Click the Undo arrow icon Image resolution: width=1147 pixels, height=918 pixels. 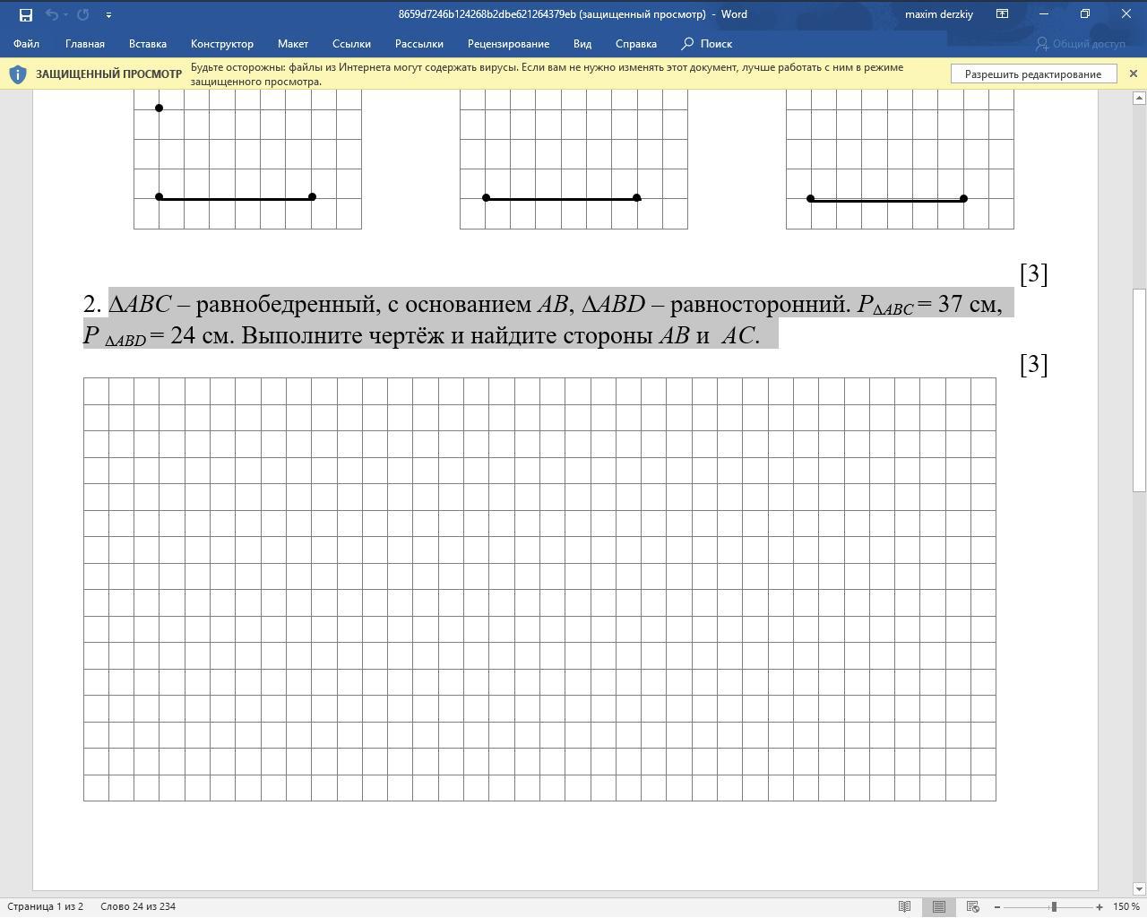coord(52,14)
